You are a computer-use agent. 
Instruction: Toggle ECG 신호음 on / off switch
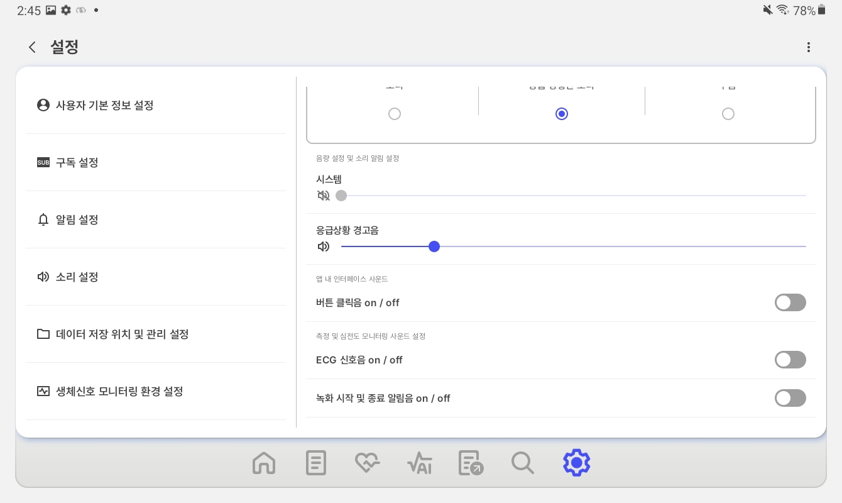790,360
